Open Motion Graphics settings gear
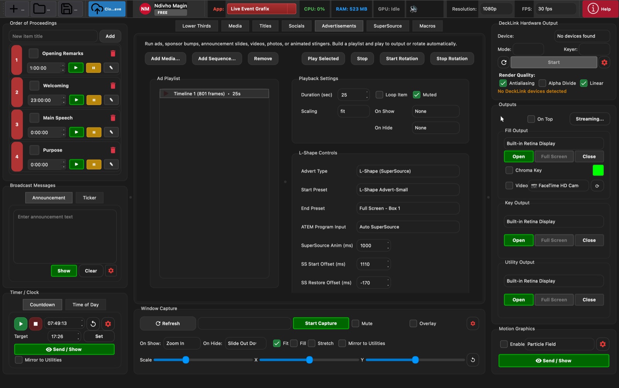Image resolution: width=619 pixels, height=388 pixels. coord(603,344)
